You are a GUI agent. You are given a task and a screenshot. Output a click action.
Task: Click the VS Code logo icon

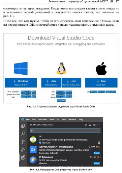tap(22, 119)
